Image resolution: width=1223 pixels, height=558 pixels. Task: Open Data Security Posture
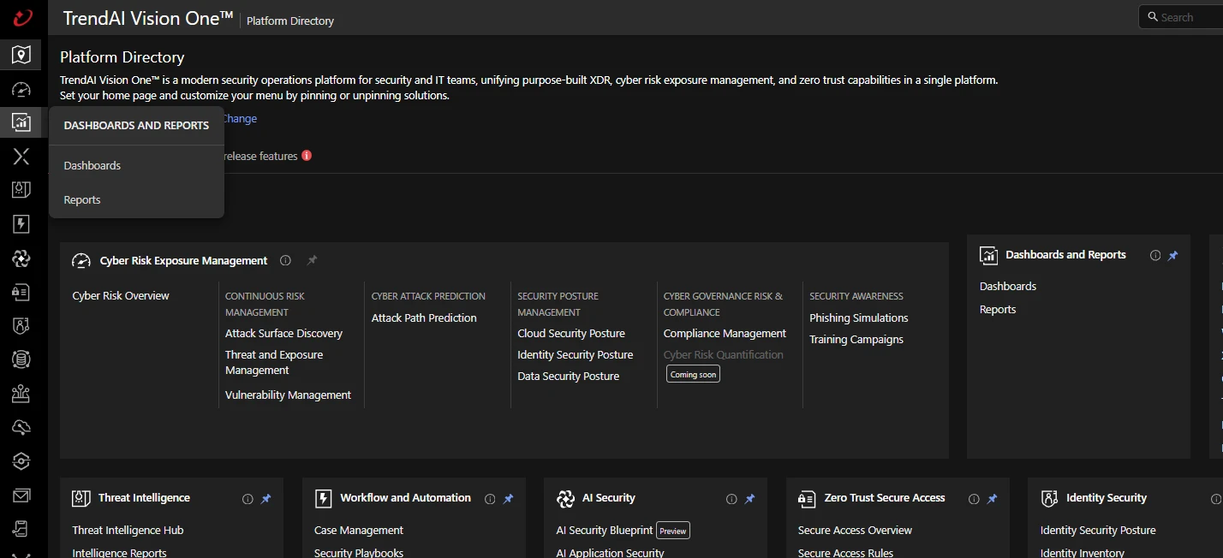pyautogui.click(x=568, y=376)
